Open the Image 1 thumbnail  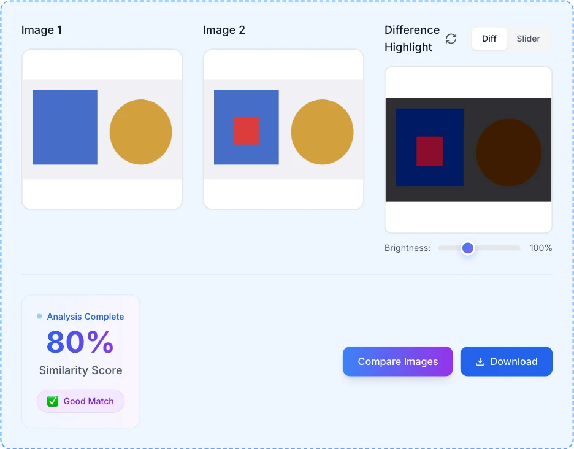pyautogui.click(x=102, y=129)
